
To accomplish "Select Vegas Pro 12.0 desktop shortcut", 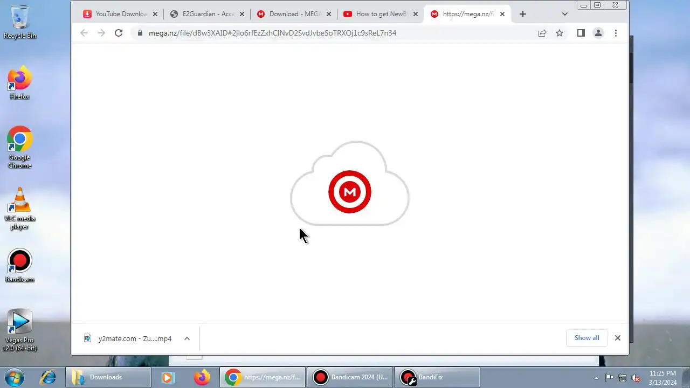I will (20, 330).
